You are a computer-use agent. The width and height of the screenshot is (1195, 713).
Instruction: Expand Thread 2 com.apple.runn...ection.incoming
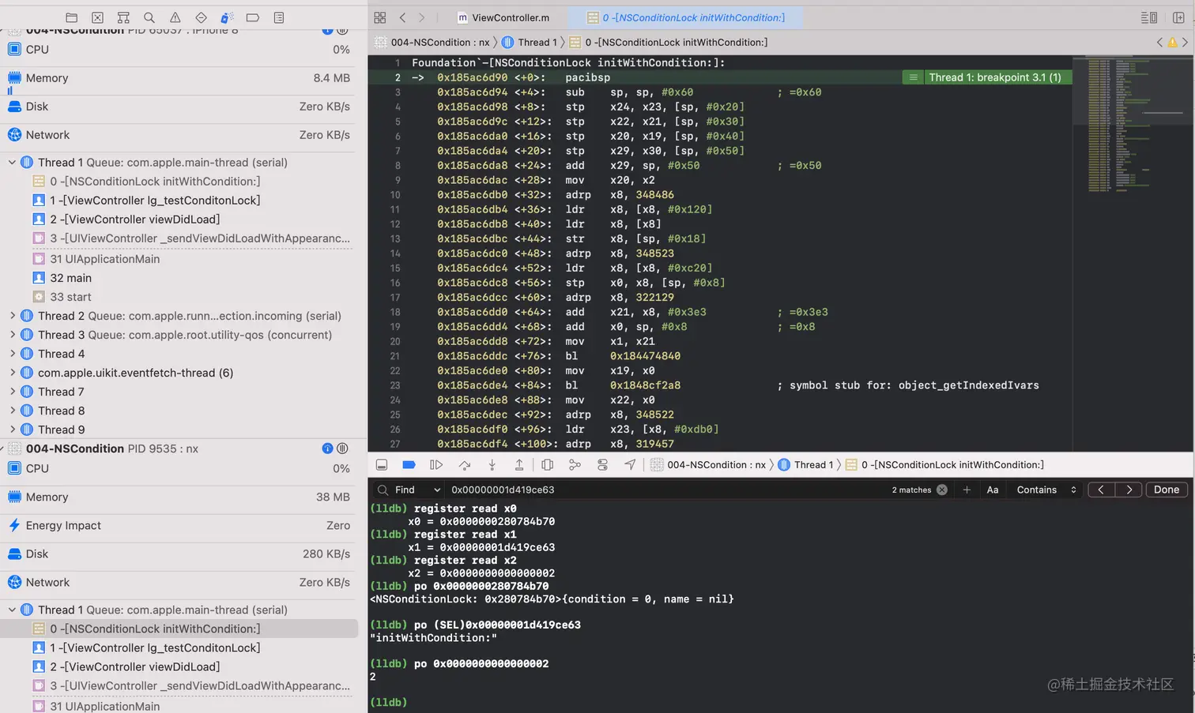click(x=12, y=316)
